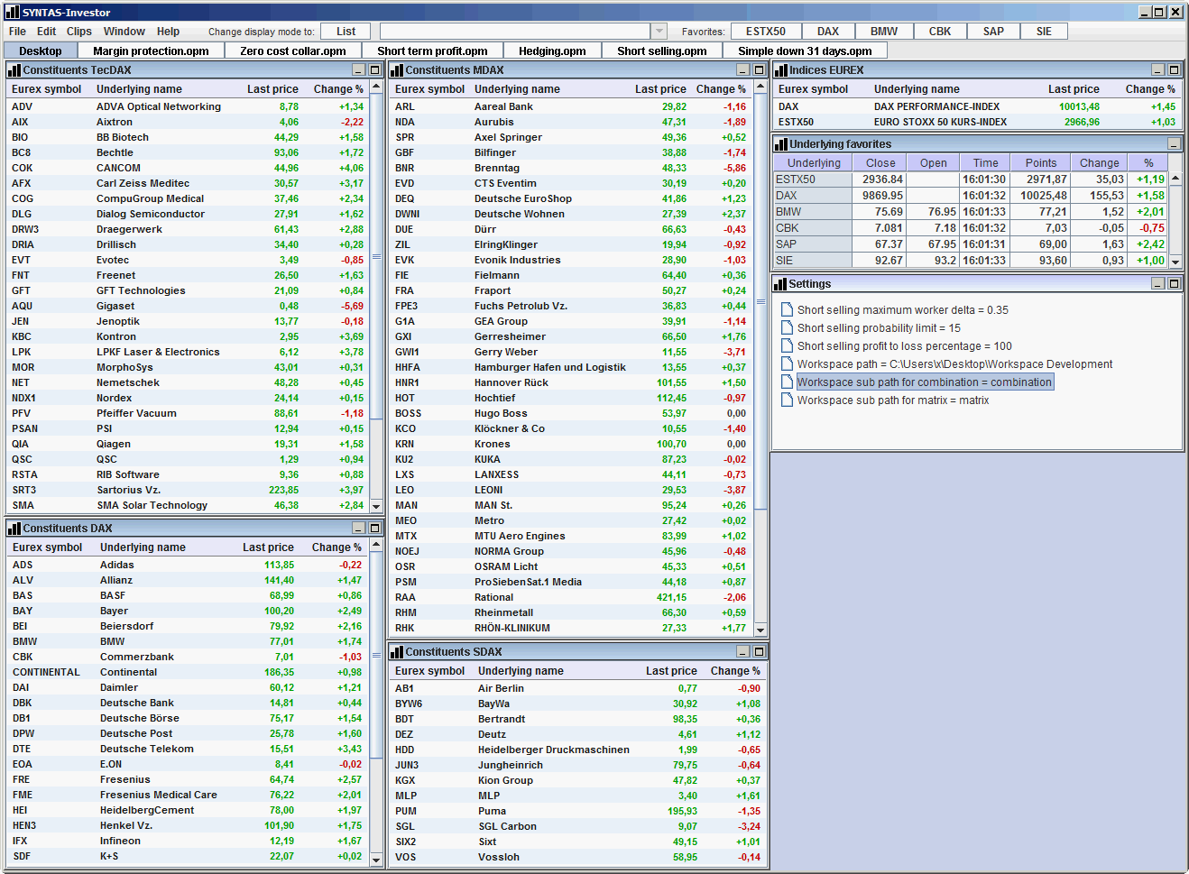
Task: Select the Deutsche Telekom row in DAX
Action: [x=189, y=749]
